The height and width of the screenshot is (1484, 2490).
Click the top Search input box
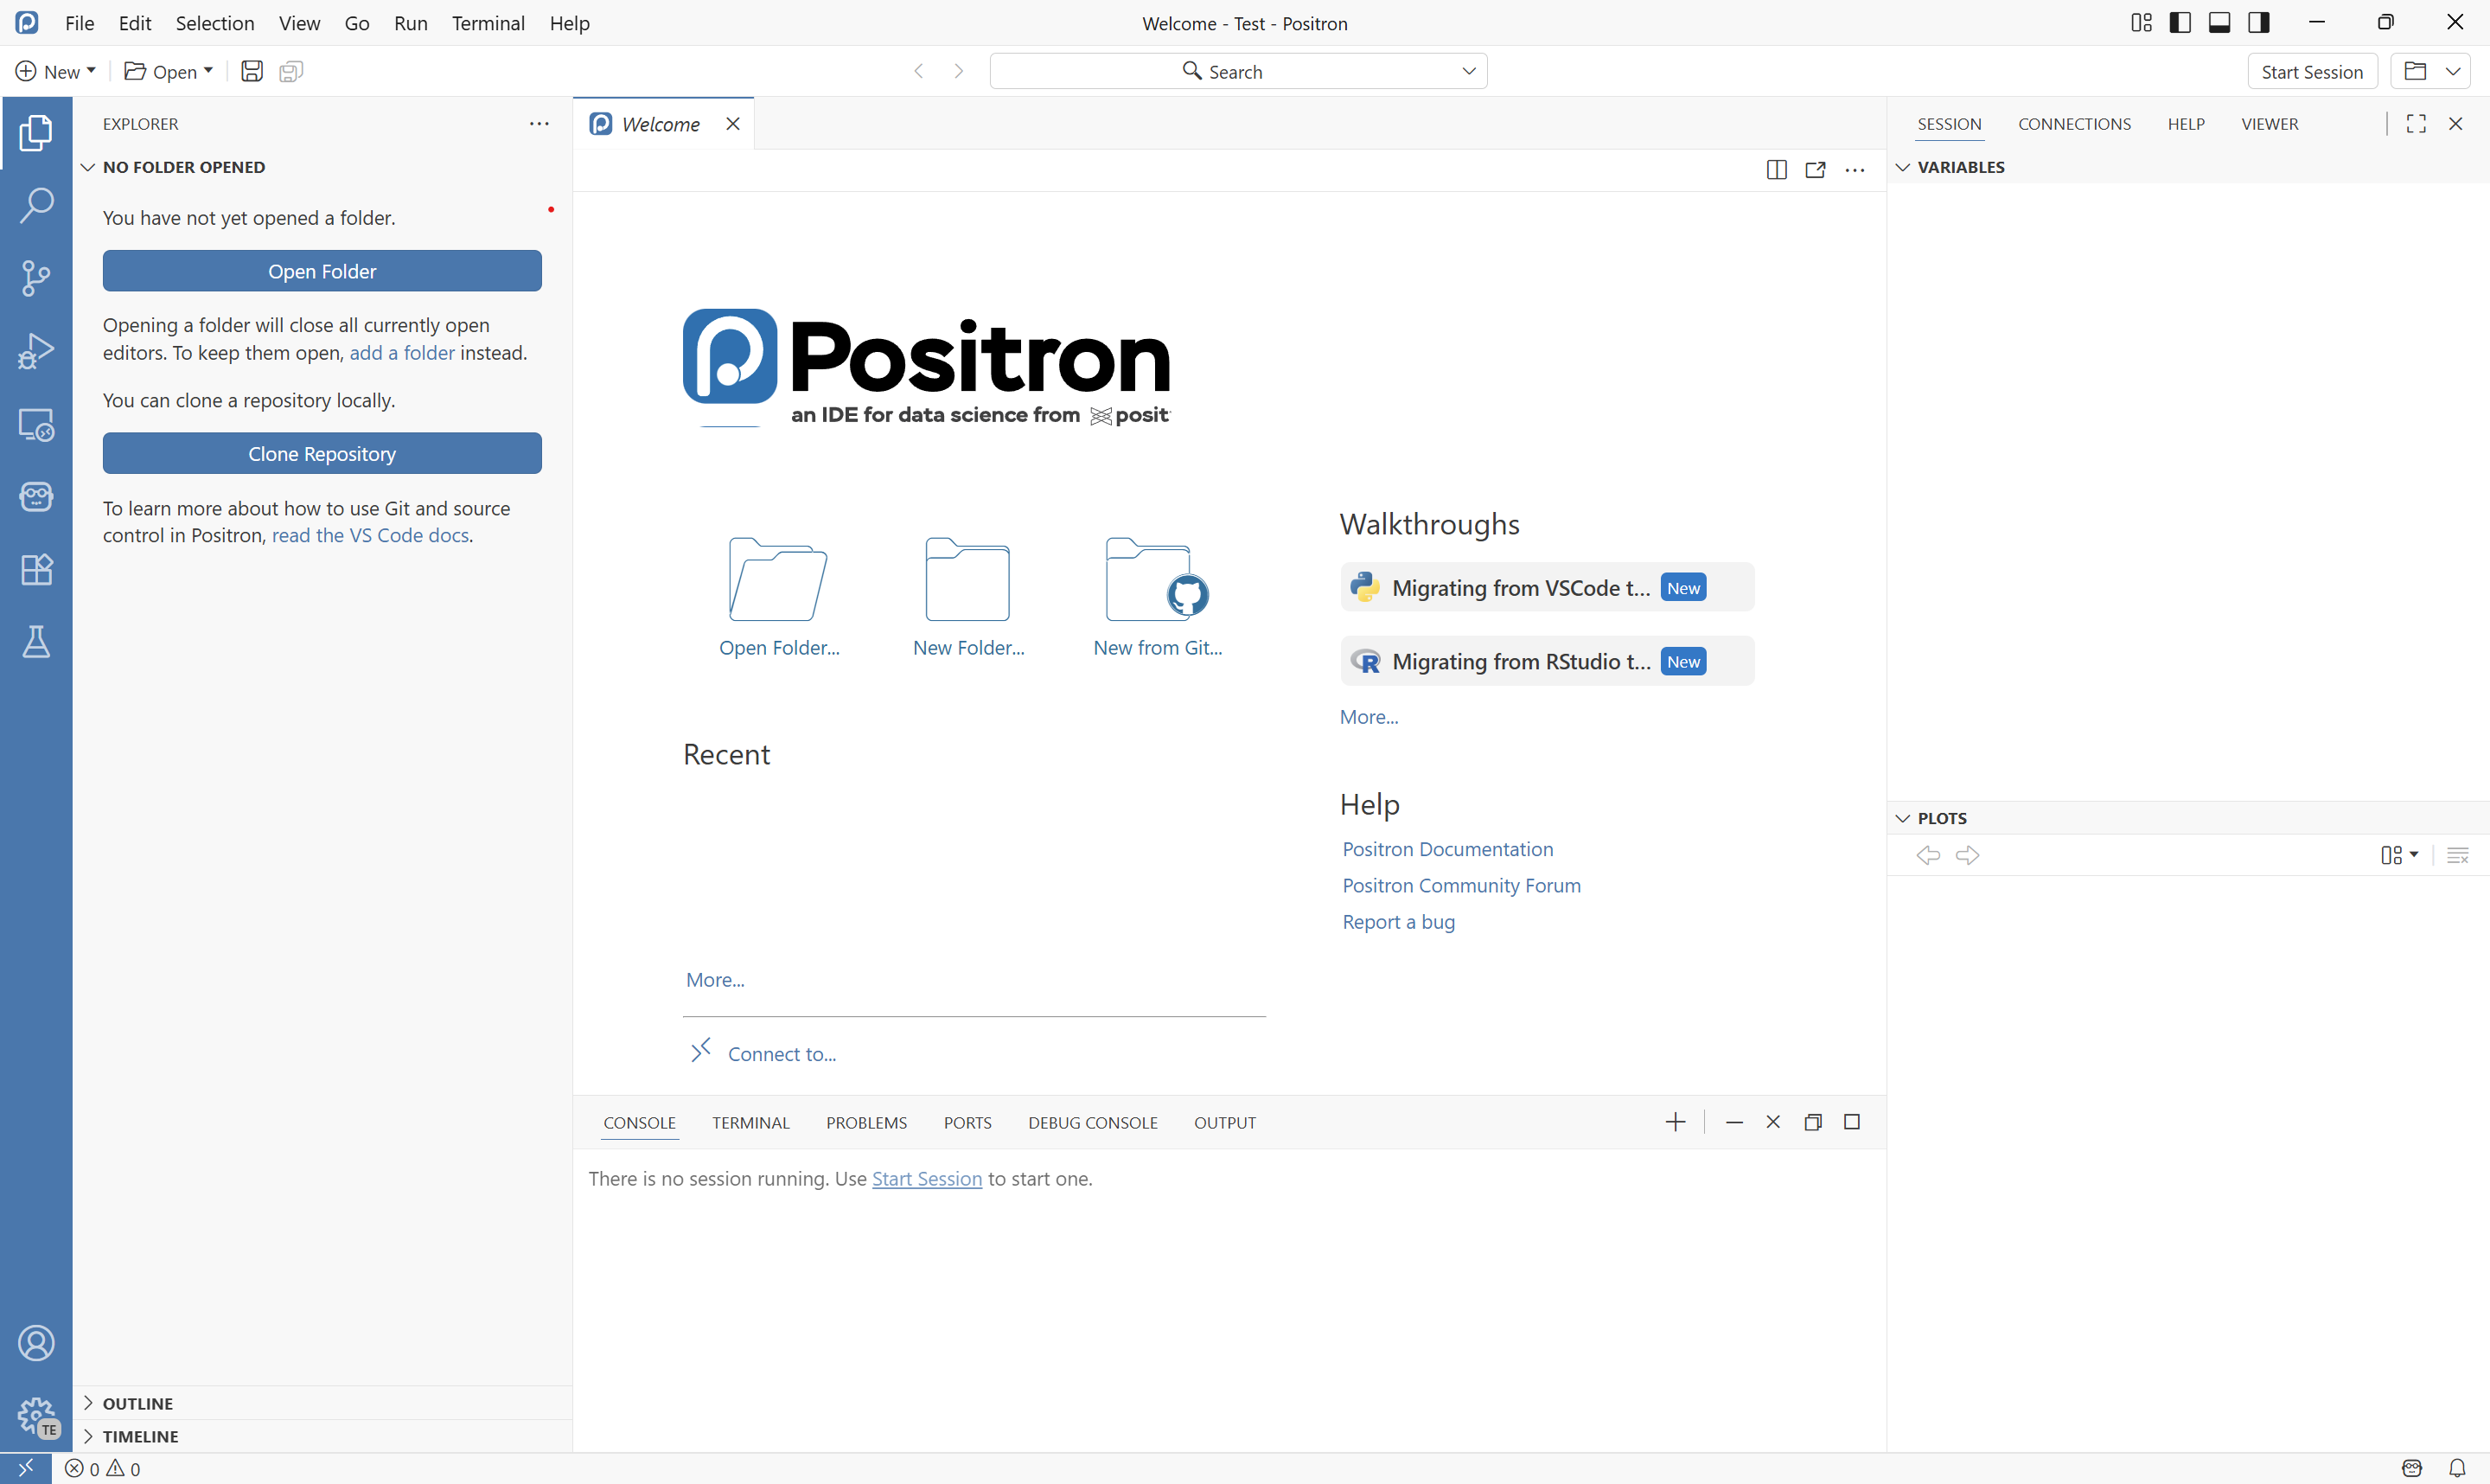point(1237,71)
